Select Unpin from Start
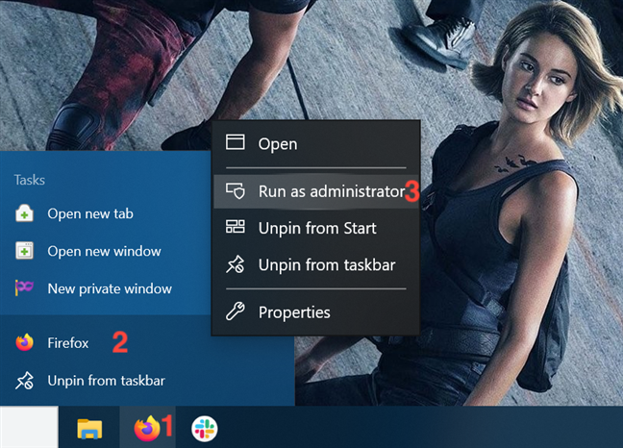The height and width of the screenshot is (448, 623). click(x=316, y=228)
